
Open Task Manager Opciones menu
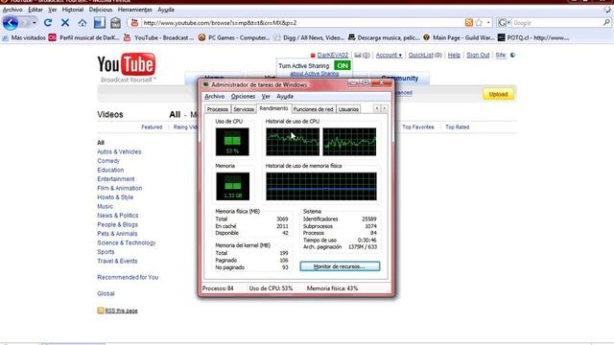click(x=243, y=96)
